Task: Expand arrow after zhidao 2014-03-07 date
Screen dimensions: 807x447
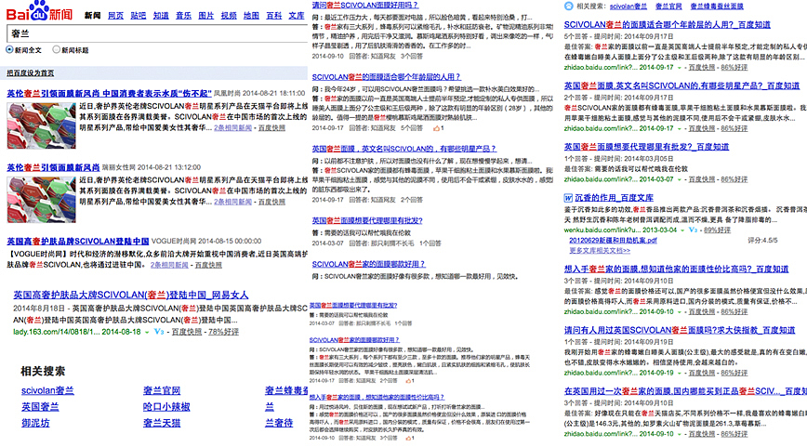Action: point(680,179)
